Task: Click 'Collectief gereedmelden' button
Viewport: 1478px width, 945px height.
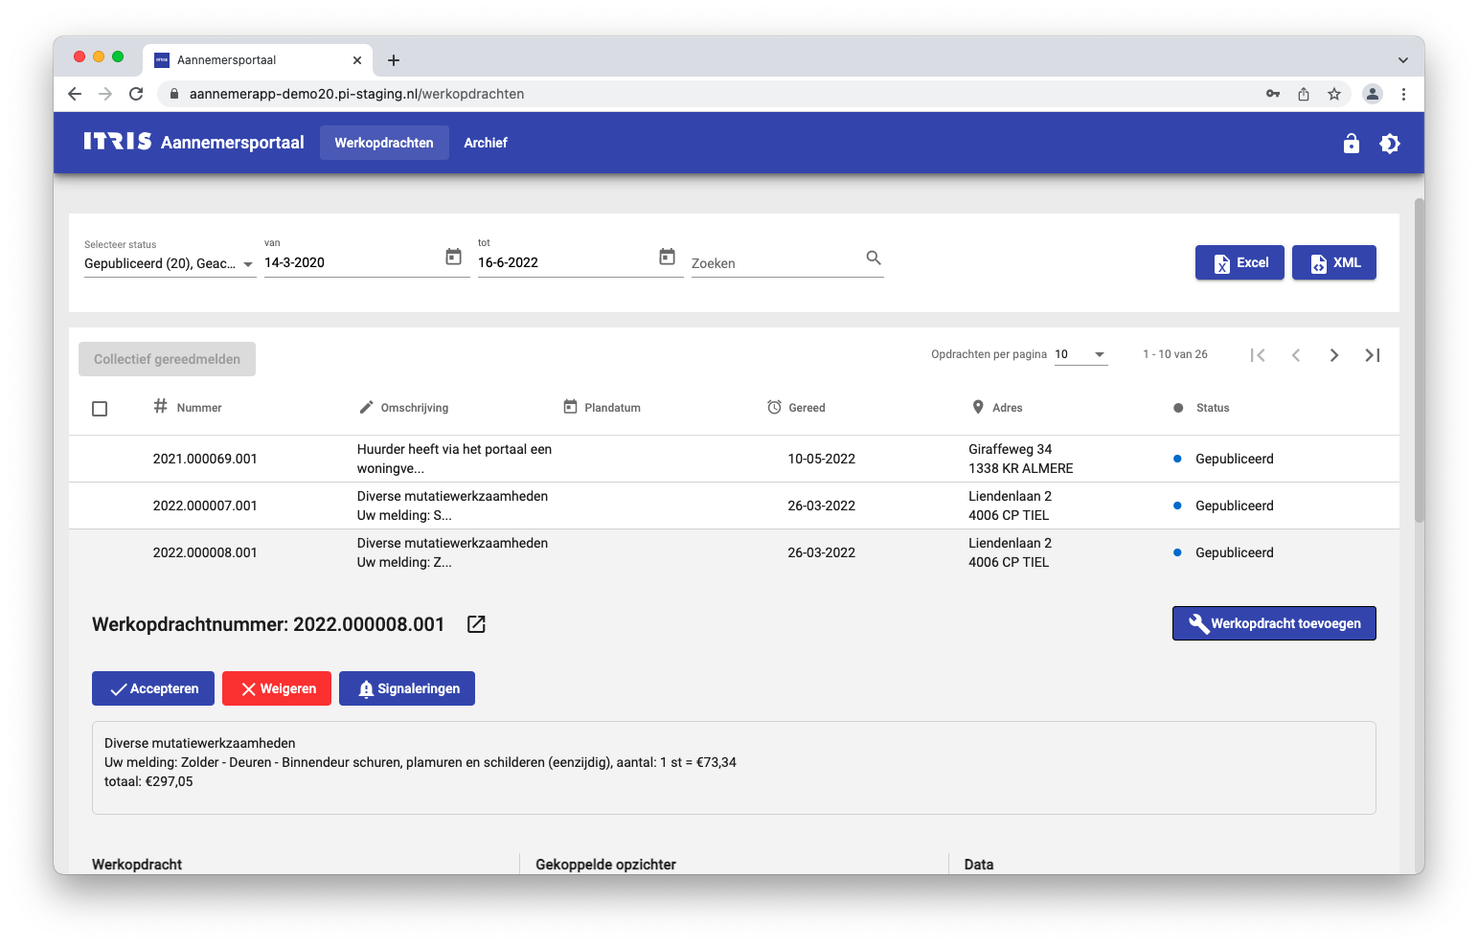Action: coord(167,359)
